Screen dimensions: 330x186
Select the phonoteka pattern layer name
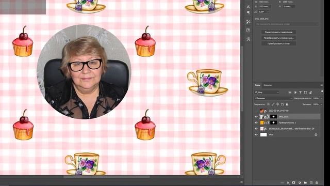pyautogui.click(x=291, y=129)
